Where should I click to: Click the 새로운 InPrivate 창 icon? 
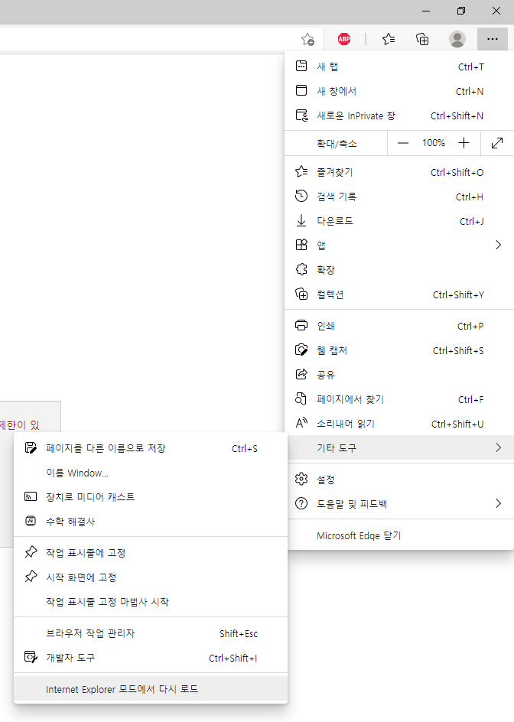point(301,115)
